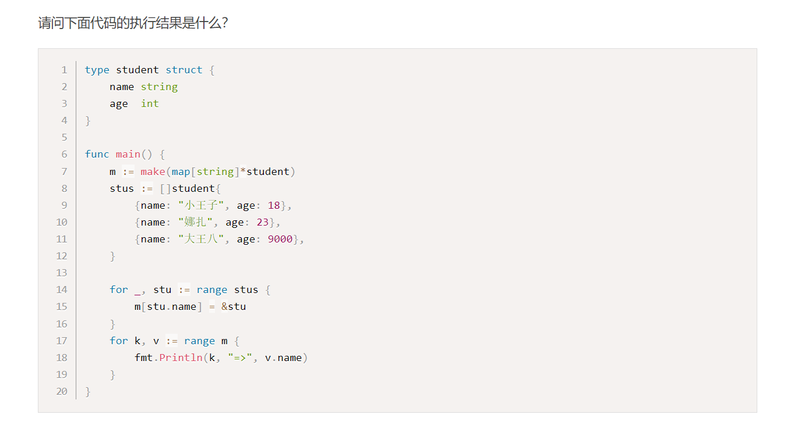Click the 'Println' method name
This screenshot has width=787, height=425.
181,358
